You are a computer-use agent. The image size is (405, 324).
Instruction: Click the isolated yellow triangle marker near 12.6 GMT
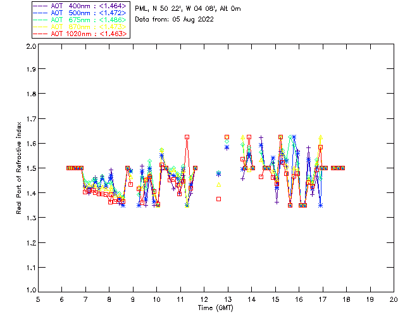tap(218, 185)
